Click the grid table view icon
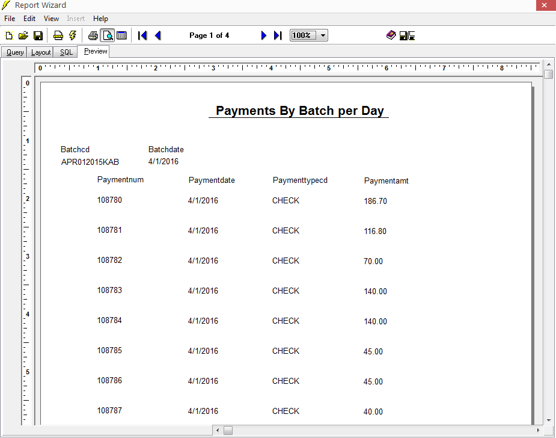The width and height of the screenshot is (556, 438). pyautogui.click(x=121, y=35)
